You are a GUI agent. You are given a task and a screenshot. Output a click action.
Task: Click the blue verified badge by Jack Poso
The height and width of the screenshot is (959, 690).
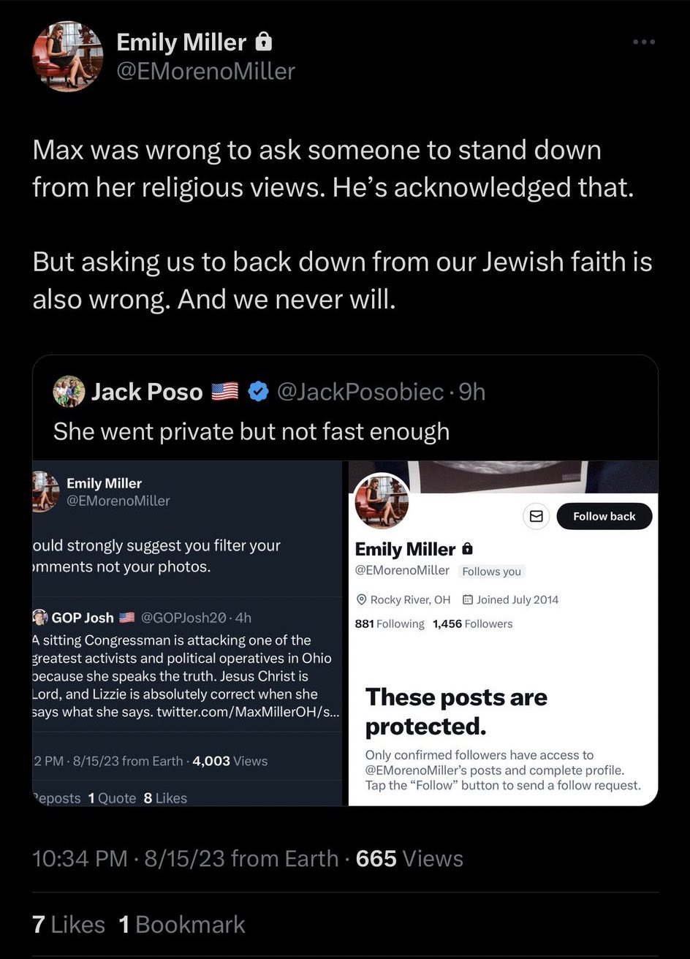click(258, 393)
